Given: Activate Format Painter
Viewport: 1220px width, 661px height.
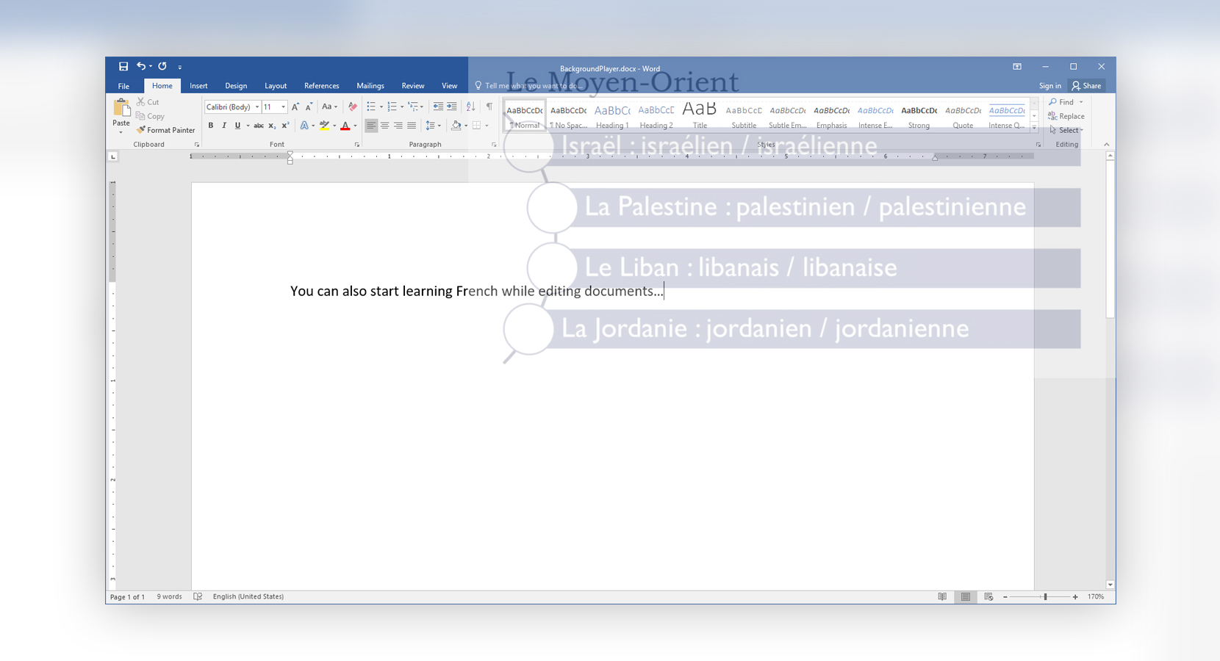Looking at the screenshot, I should pos(166,130).
